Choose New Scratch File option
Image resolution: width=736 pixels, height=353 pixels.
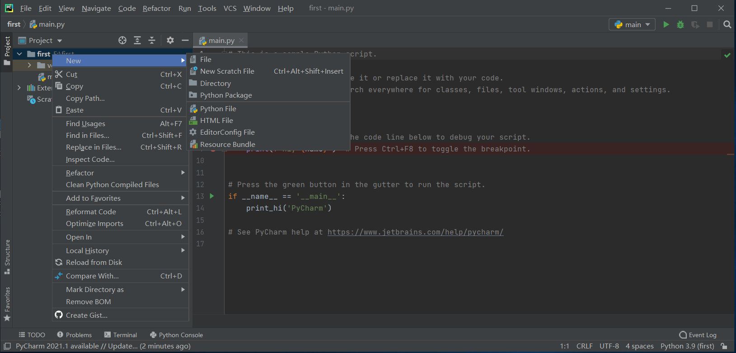(268, 71)
